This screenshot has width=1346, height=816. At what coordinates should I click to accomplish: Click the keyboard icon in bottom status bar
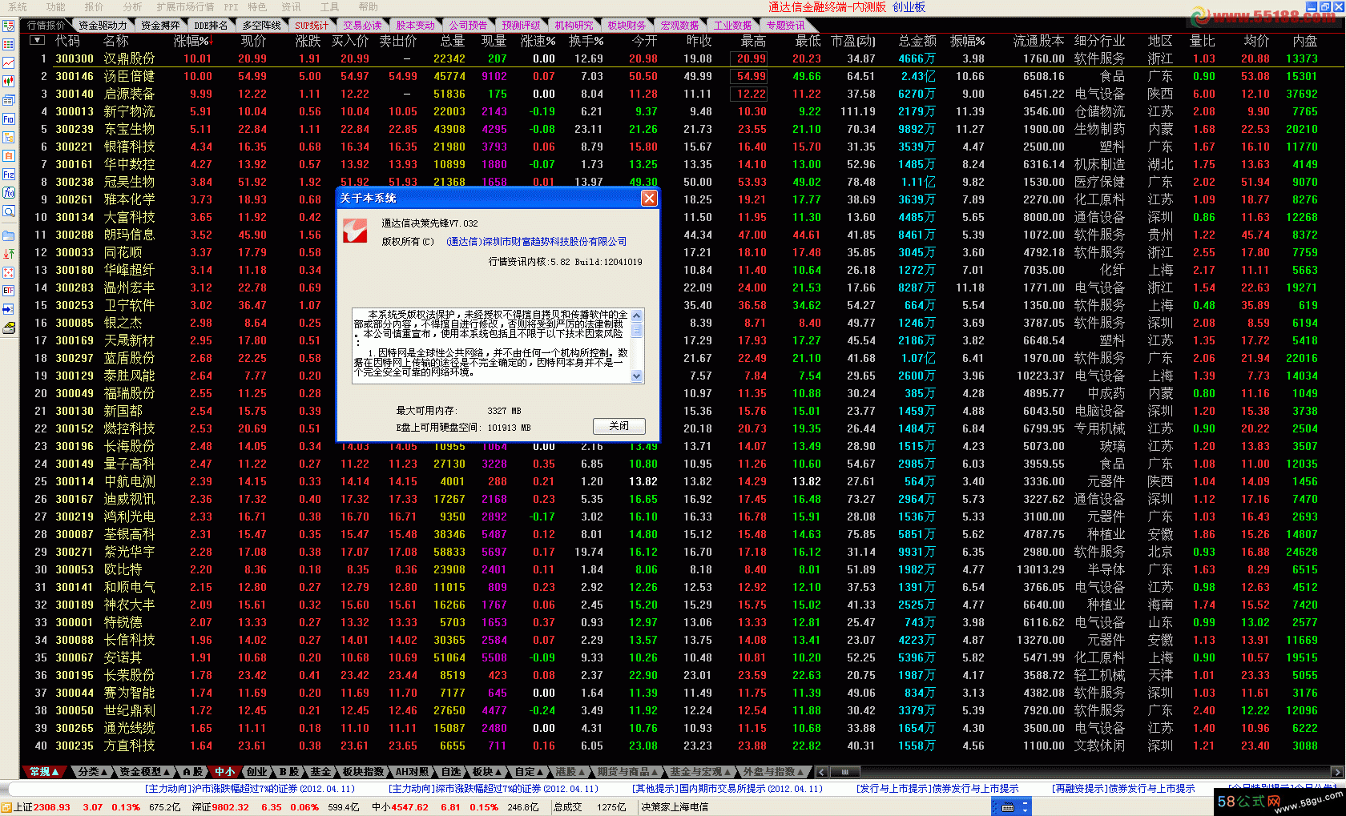1008,807
